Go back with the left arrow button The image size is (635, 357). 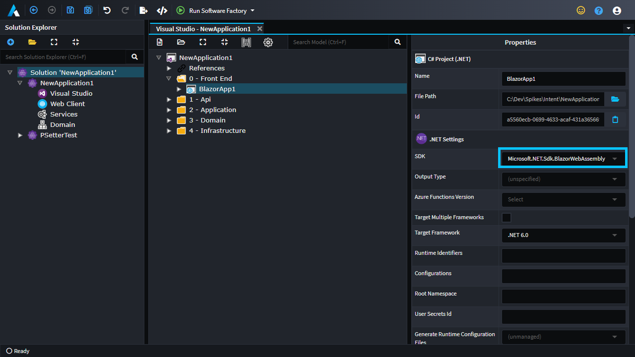click(34, 10)
